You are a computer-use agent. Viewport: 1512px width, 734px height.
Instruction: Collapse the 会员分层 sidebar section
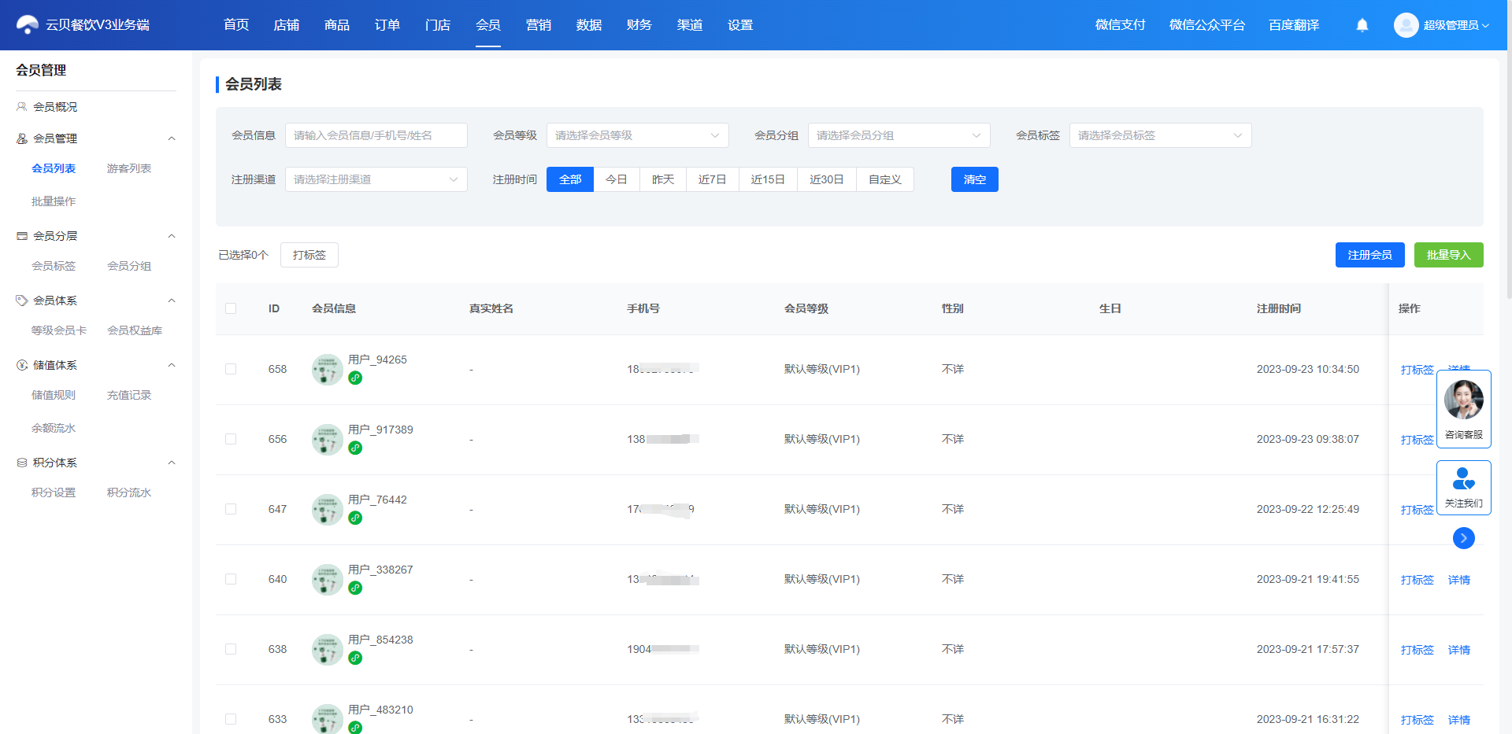pos(172,236)
